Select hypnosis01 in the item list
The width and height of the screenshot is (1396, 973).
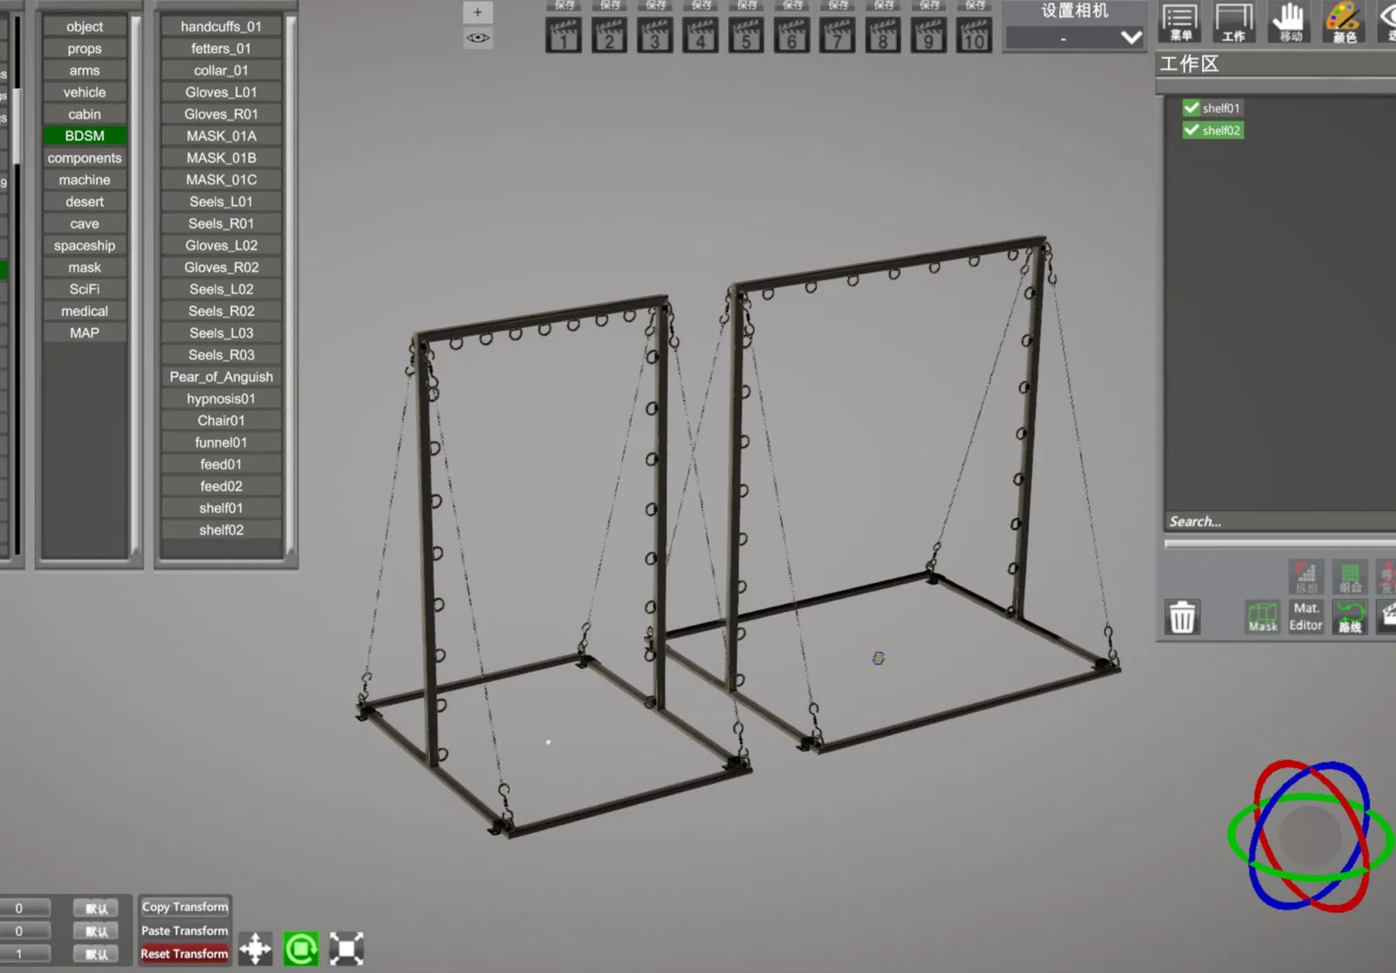click(222, 399)
